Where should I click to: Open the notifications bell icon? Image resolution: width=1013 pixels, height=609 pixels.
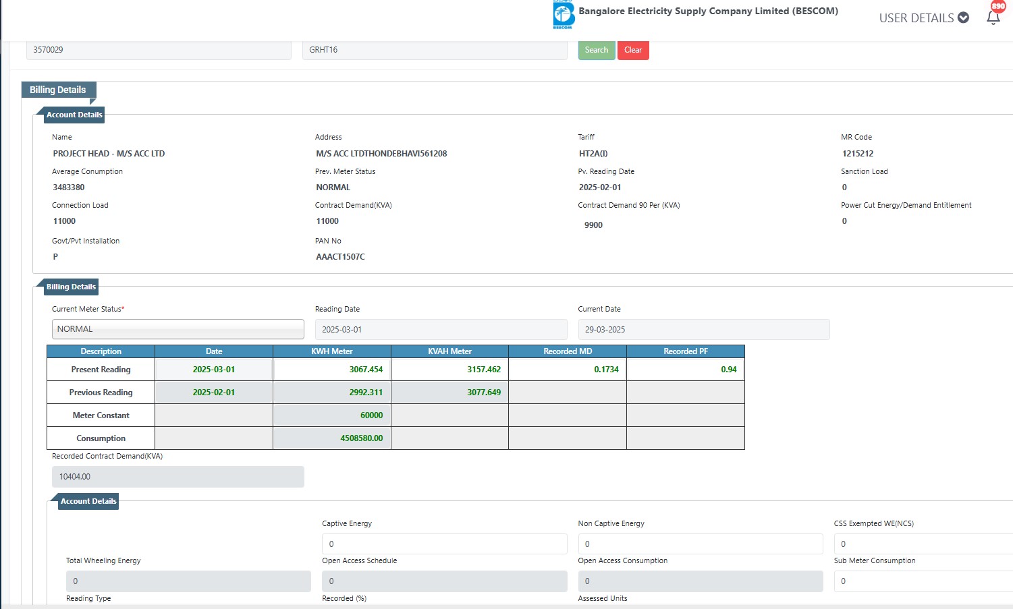click(x=993, y=18)
